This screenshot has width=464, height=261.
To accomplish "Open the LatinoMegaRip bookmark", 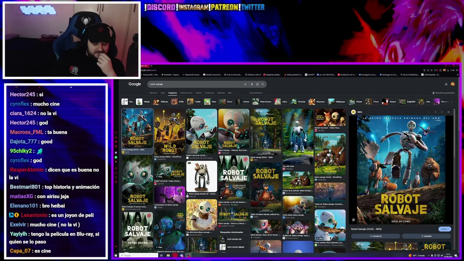I will [x=430, y=75].
